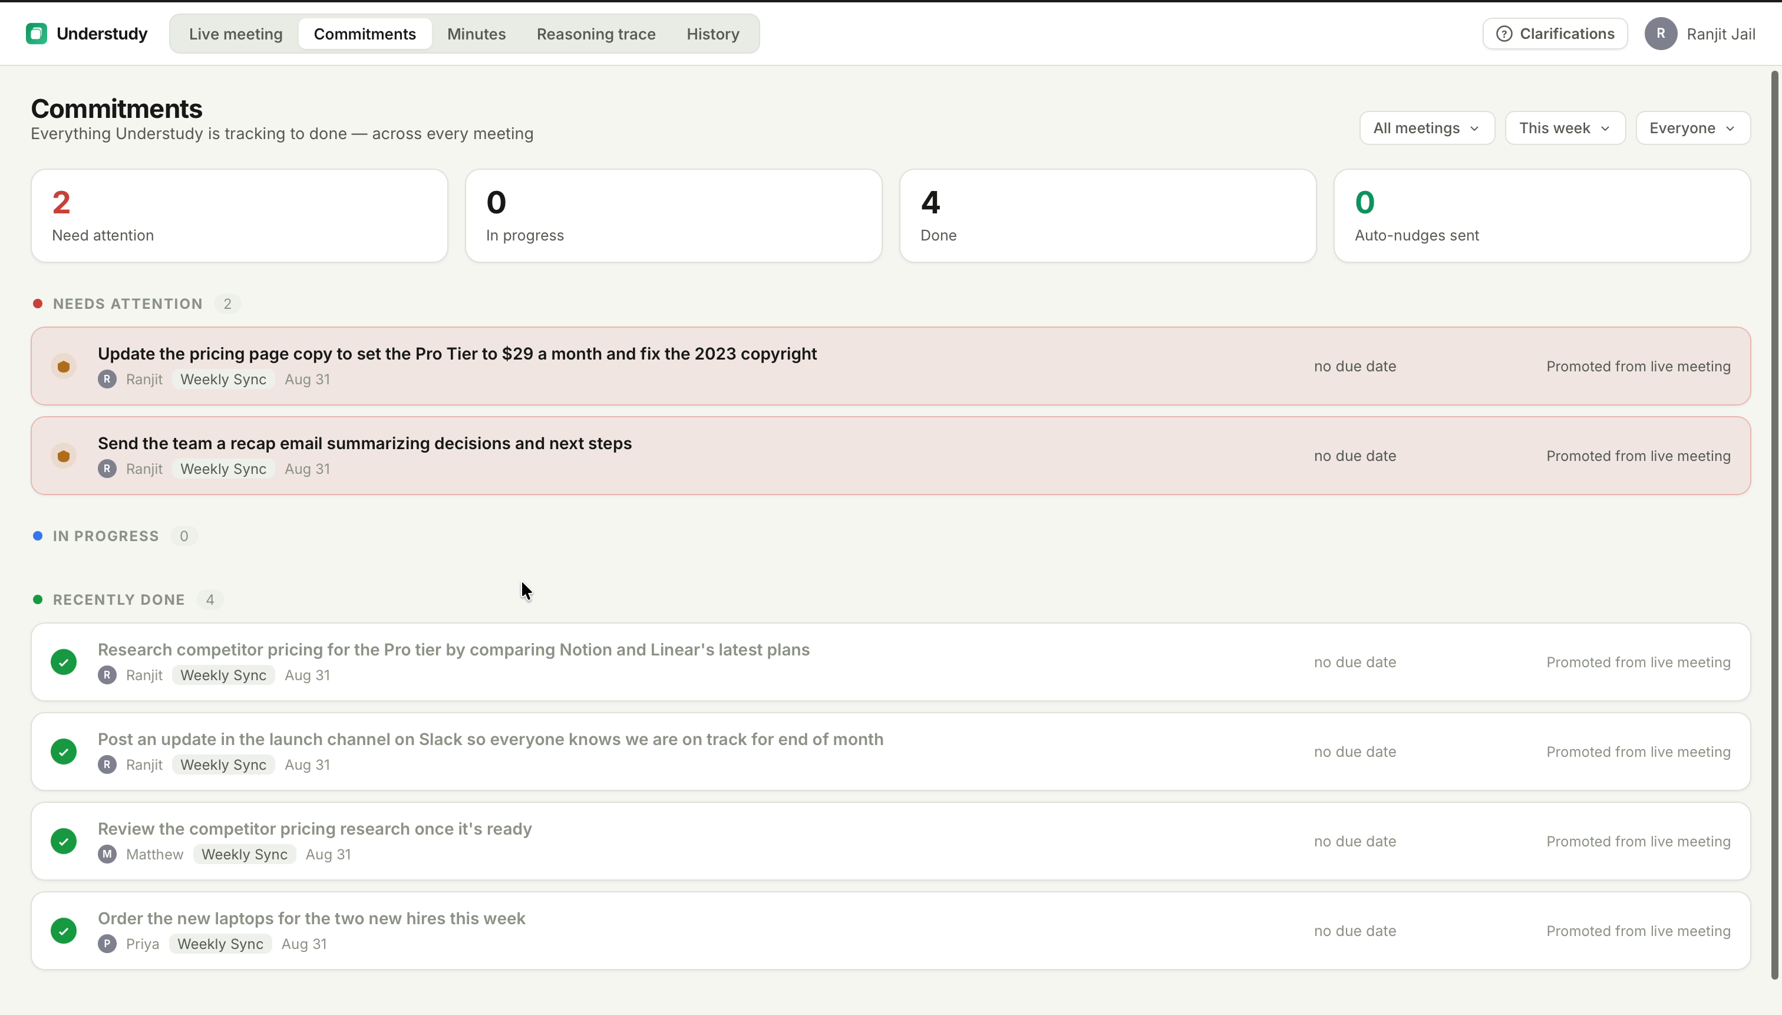Open the Clarifications button

pyautogui.click(x=1555, y=34)
